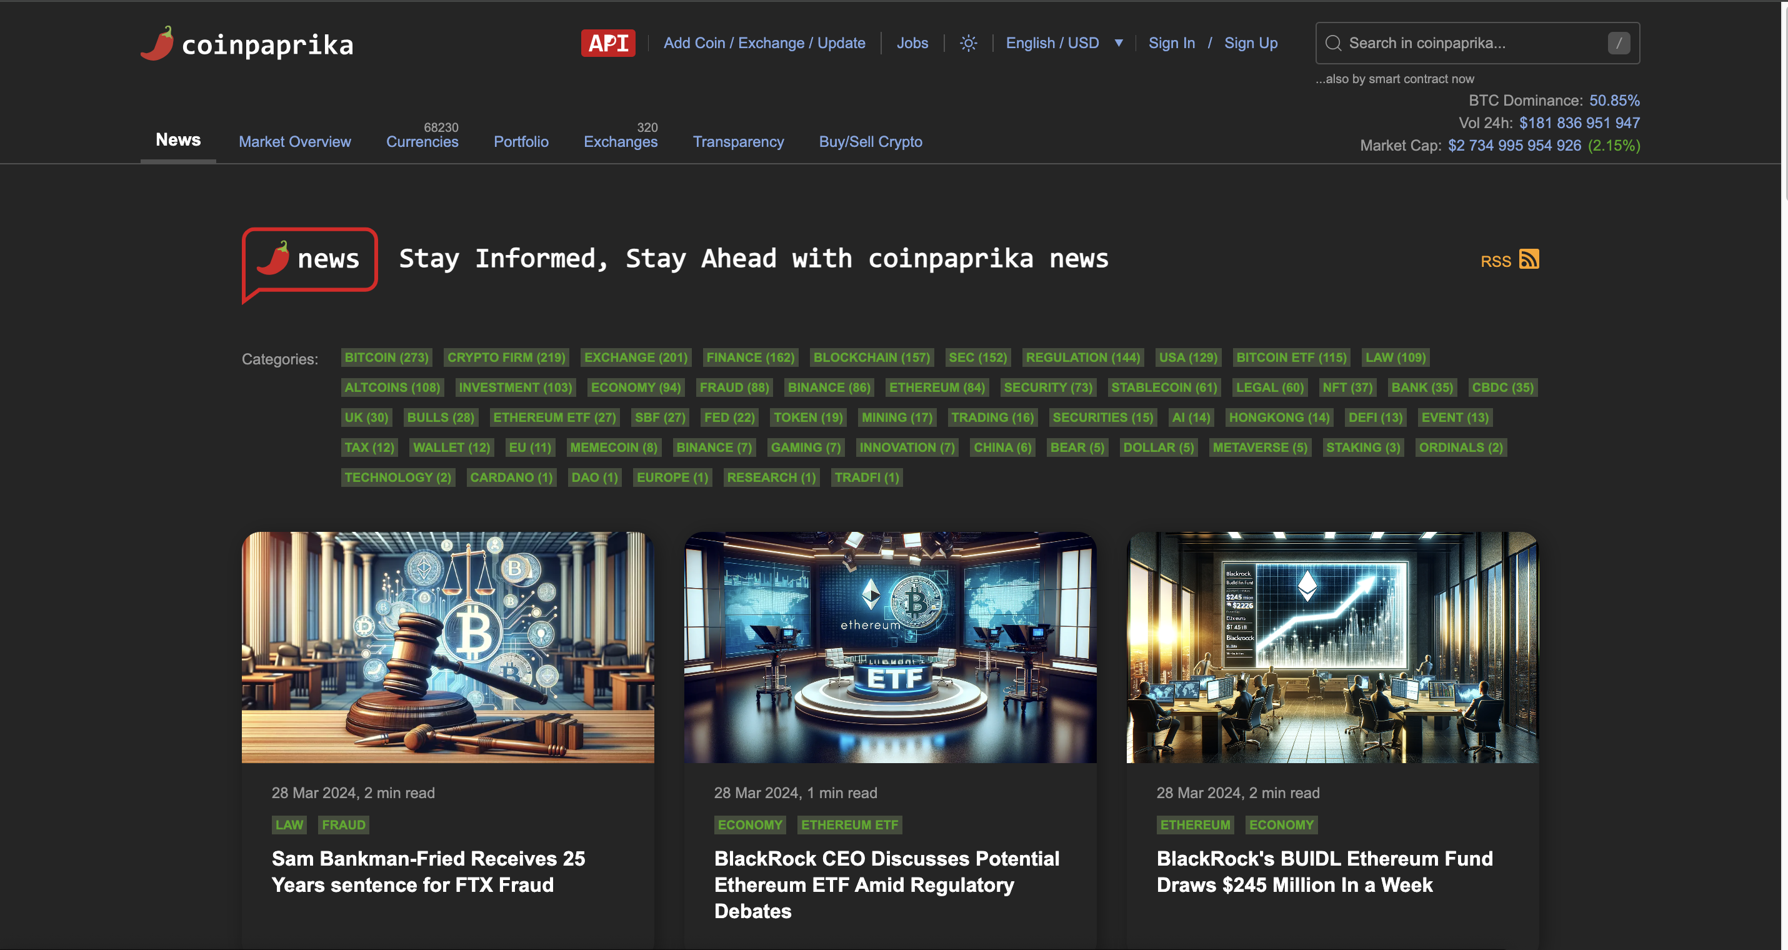Click LAW tag on Bankman-Fried card
This screenshot has width=1788, height=950.
[289, 824]
